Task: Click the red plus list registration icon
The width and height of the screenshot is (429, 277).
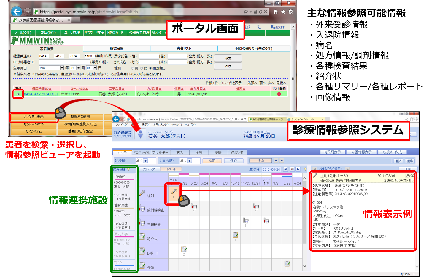Action: (279, 94)
